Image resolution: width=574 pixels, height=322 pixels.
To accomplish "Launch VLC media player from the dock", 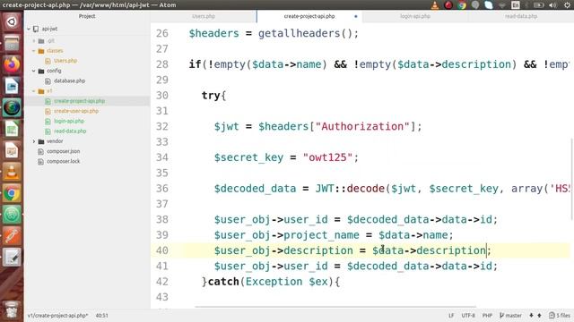I will pyautogui.click(x=12, y=173).
